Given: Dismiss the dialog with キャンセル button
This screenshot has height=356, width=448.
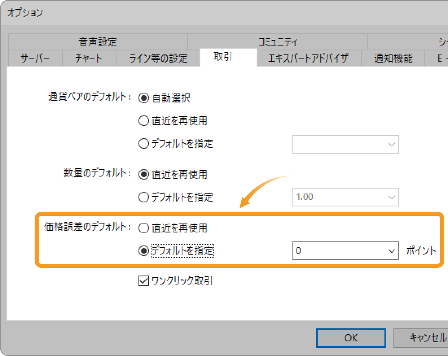Looking at the screenshot, I should pos(421,338).
